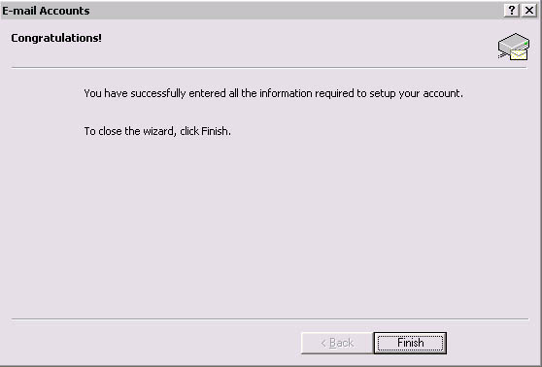
Task: Click the separator line above the Back button
Action: pos(270,319)
